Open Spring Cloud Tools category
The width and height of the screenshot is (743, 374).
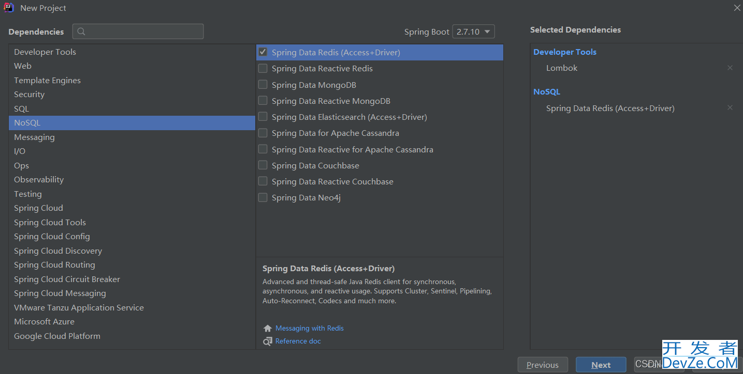pyautogui.click(x=132, y=222)
